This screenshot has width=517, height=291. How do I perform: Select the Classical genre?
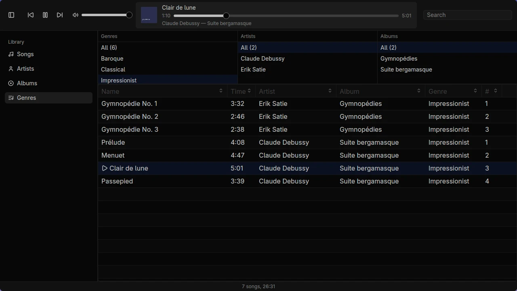[x=168, y=70]
